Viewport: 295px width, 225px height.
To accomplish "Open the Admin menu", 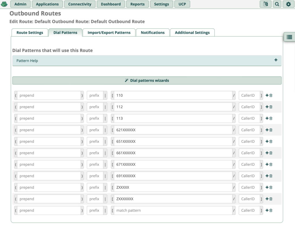I will coord(20,4).
